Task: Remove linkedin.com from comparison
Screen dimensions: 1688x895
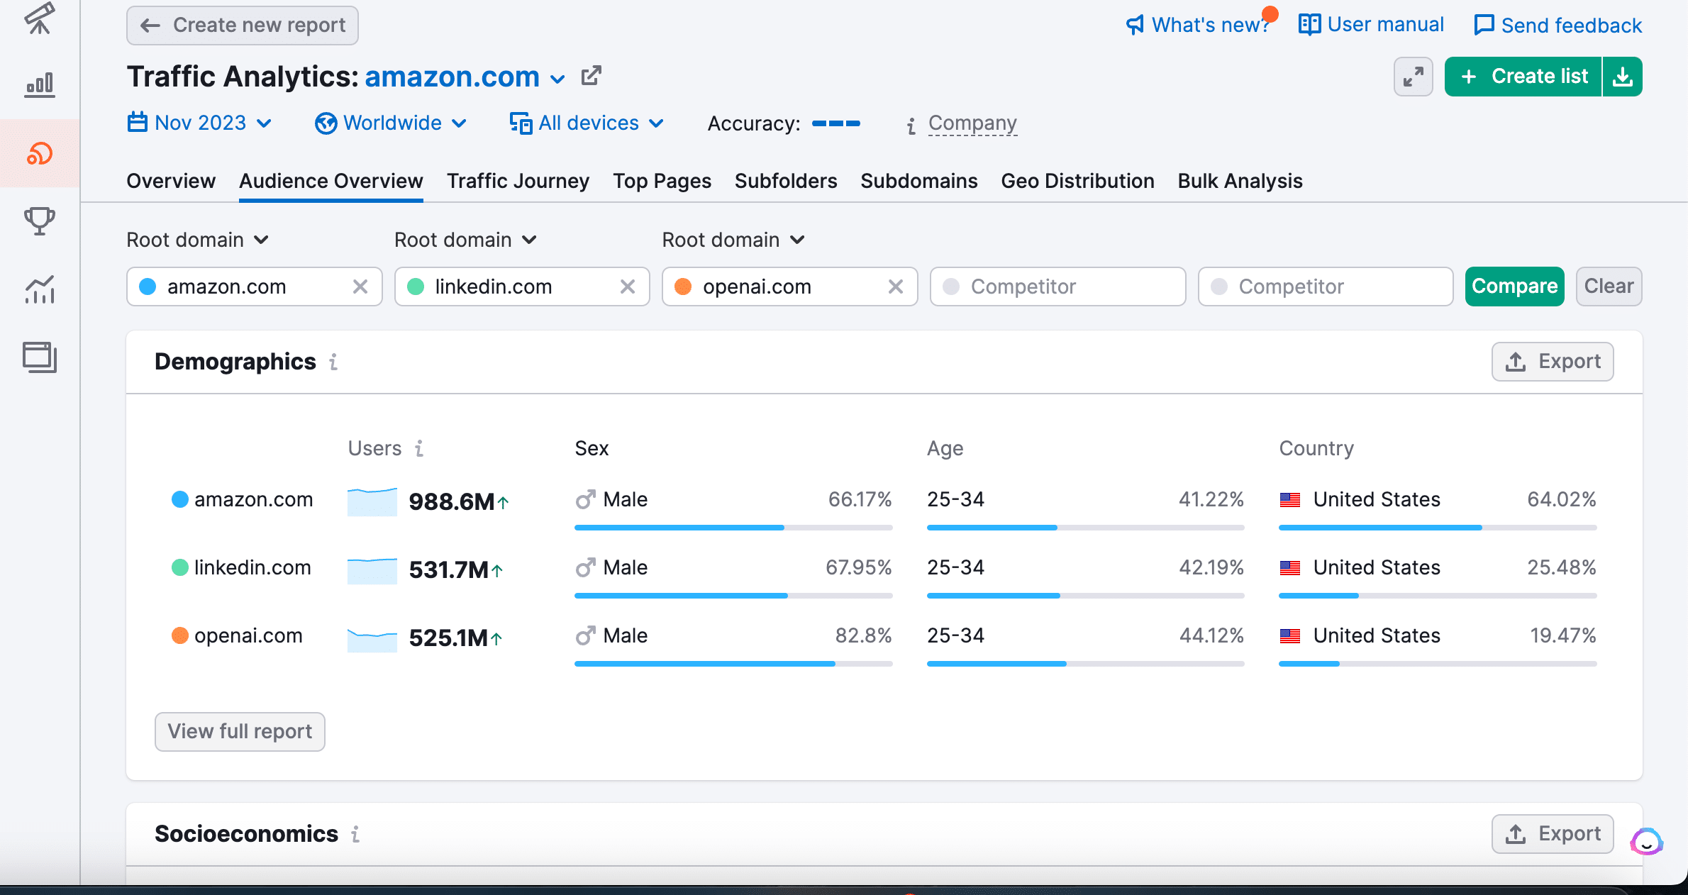Action: [628, 287]
